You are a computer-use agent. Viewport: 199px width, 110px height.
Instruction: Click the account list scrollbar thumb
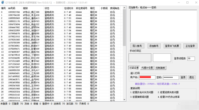[x=124, y=27]
